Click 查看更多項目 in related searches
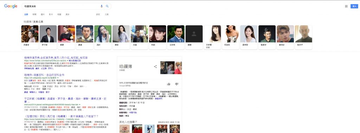Image resolution: width=360 pixels, height=133 pixels. point(169,122)
